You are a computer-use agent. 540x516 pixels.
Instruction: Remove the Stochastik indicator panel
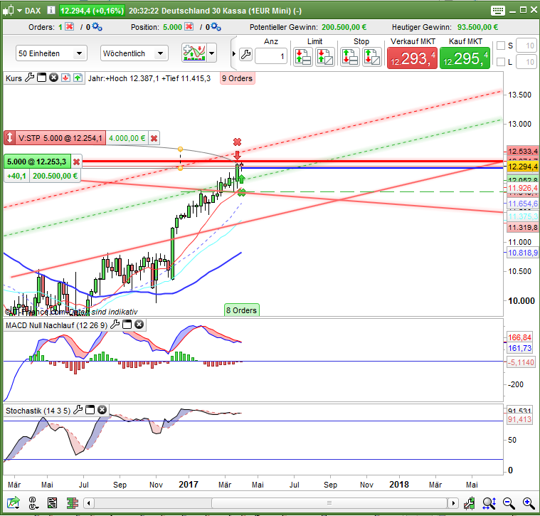point(102,410)
